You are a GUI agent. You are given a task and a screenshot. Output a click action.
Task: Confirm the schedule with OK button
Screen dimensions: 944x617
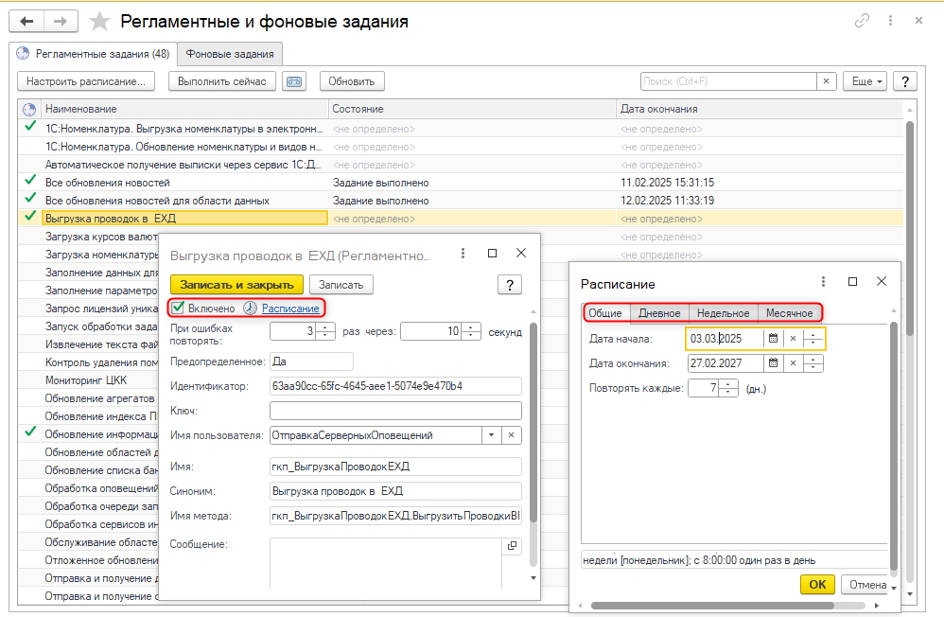point(817,584)
